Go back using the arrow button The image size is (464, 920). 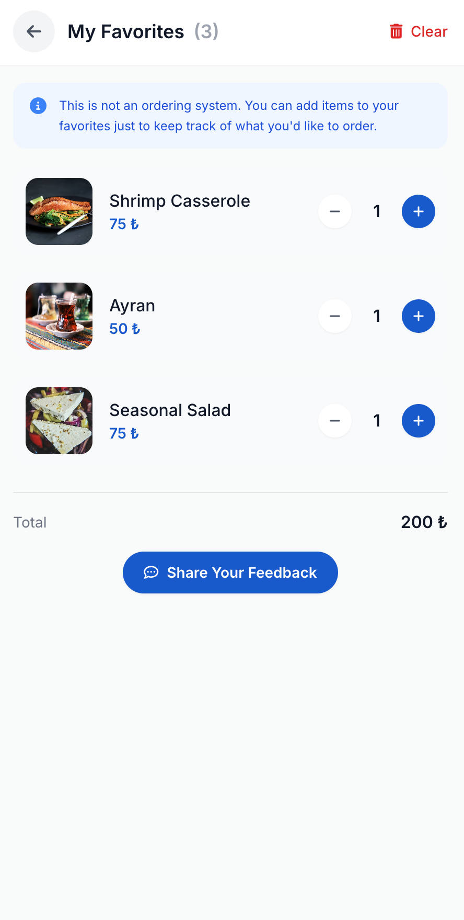pos(34,31)
